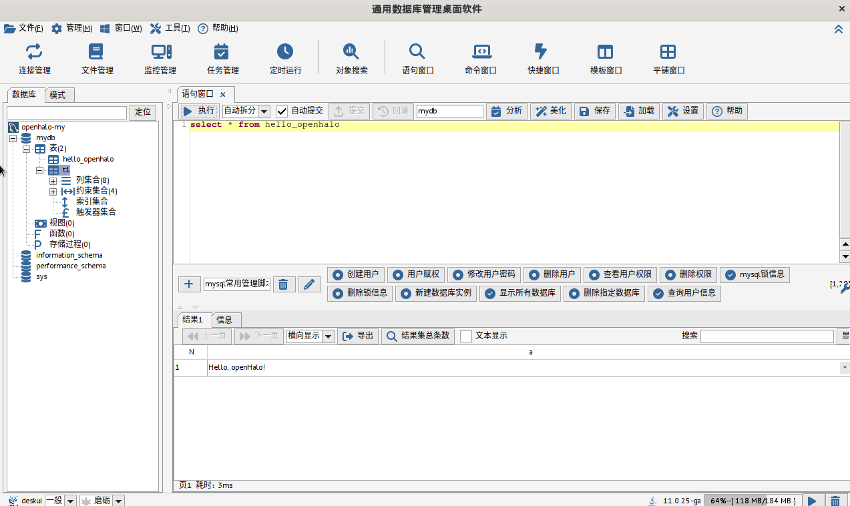850x506 pixels.
Task: Open 语句窗口 statement window tool
Action: tap(417, 59)
